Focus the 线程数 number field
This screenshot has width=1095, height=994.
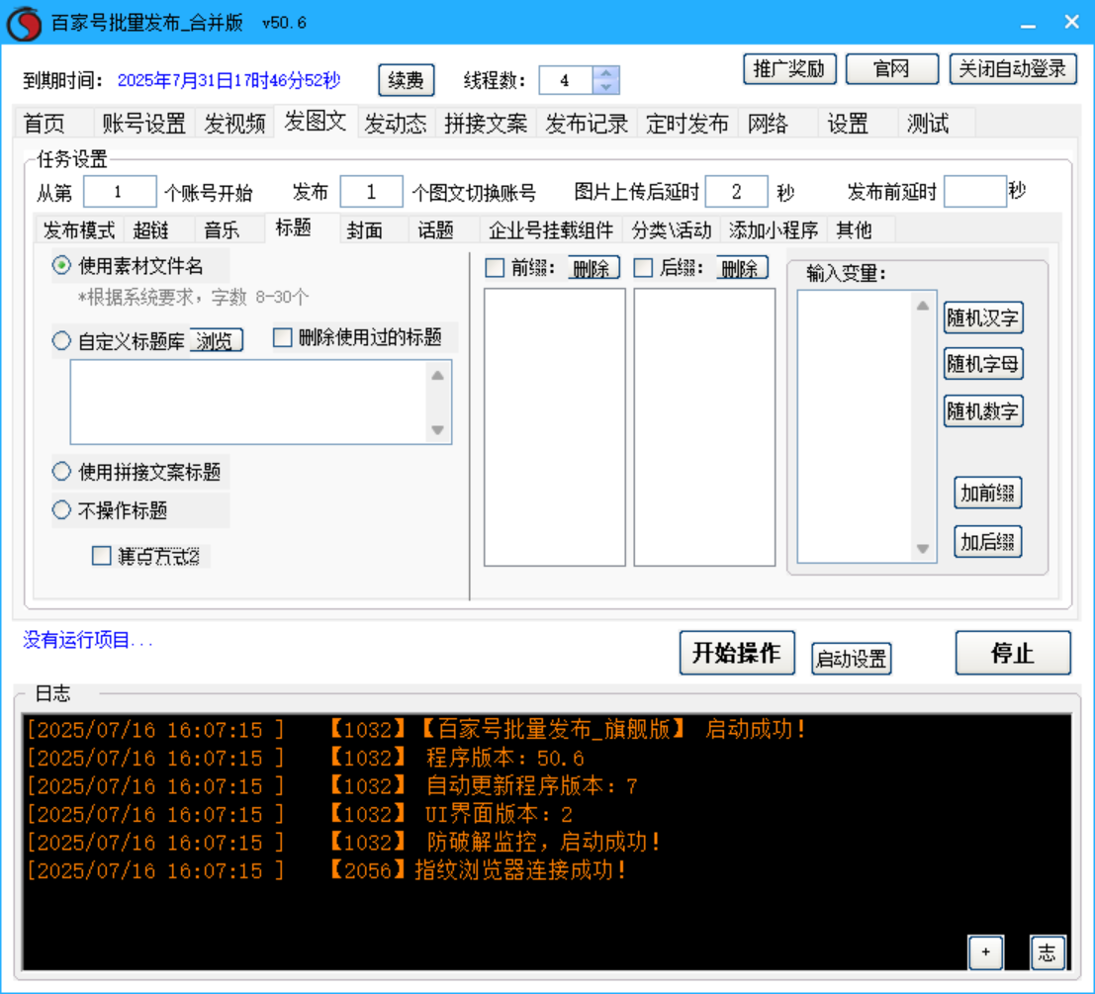[x=566, y=80]
